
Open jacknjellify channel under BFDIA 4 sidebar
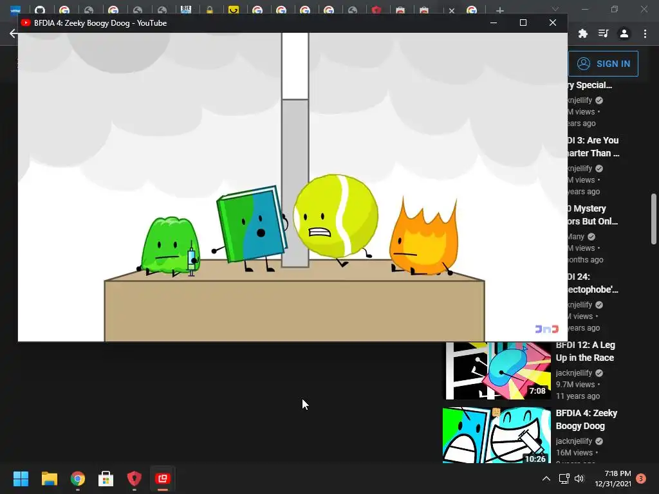pyautogui.click(x=573, y=441)
